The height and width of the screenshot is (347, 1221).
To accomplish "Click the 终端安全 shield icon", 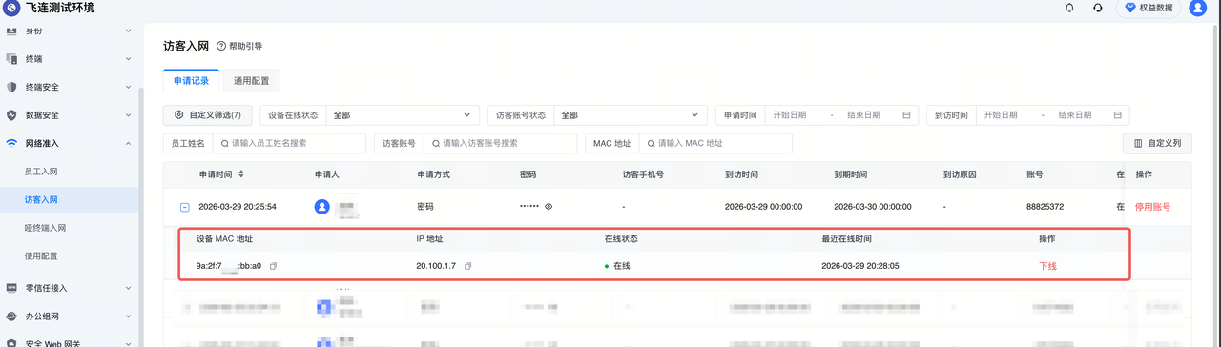I will pos(11,87).
